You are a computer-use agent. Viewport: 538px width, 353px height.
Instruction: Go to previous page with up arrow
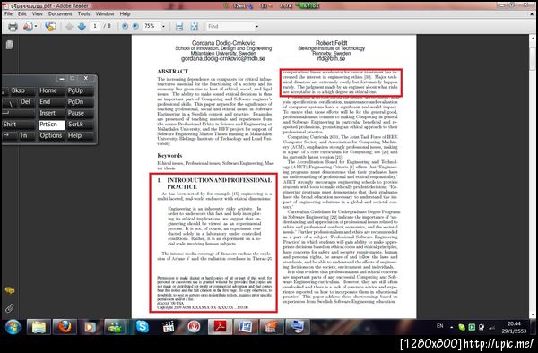pos(69,26)
